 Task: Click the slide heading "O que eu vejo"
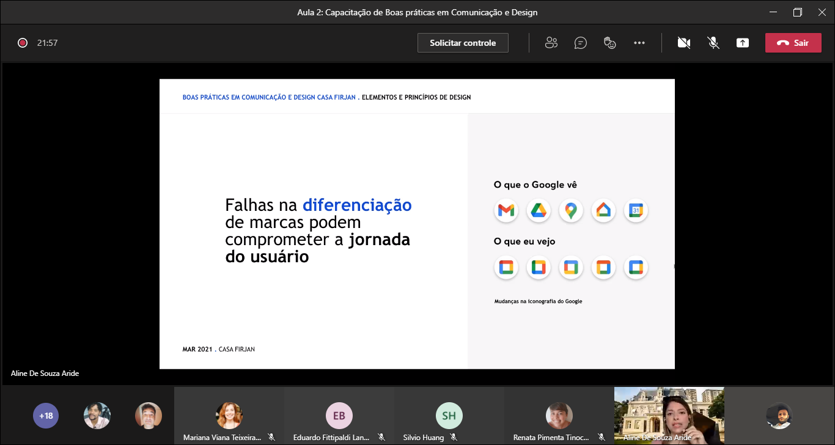(524, 241)
